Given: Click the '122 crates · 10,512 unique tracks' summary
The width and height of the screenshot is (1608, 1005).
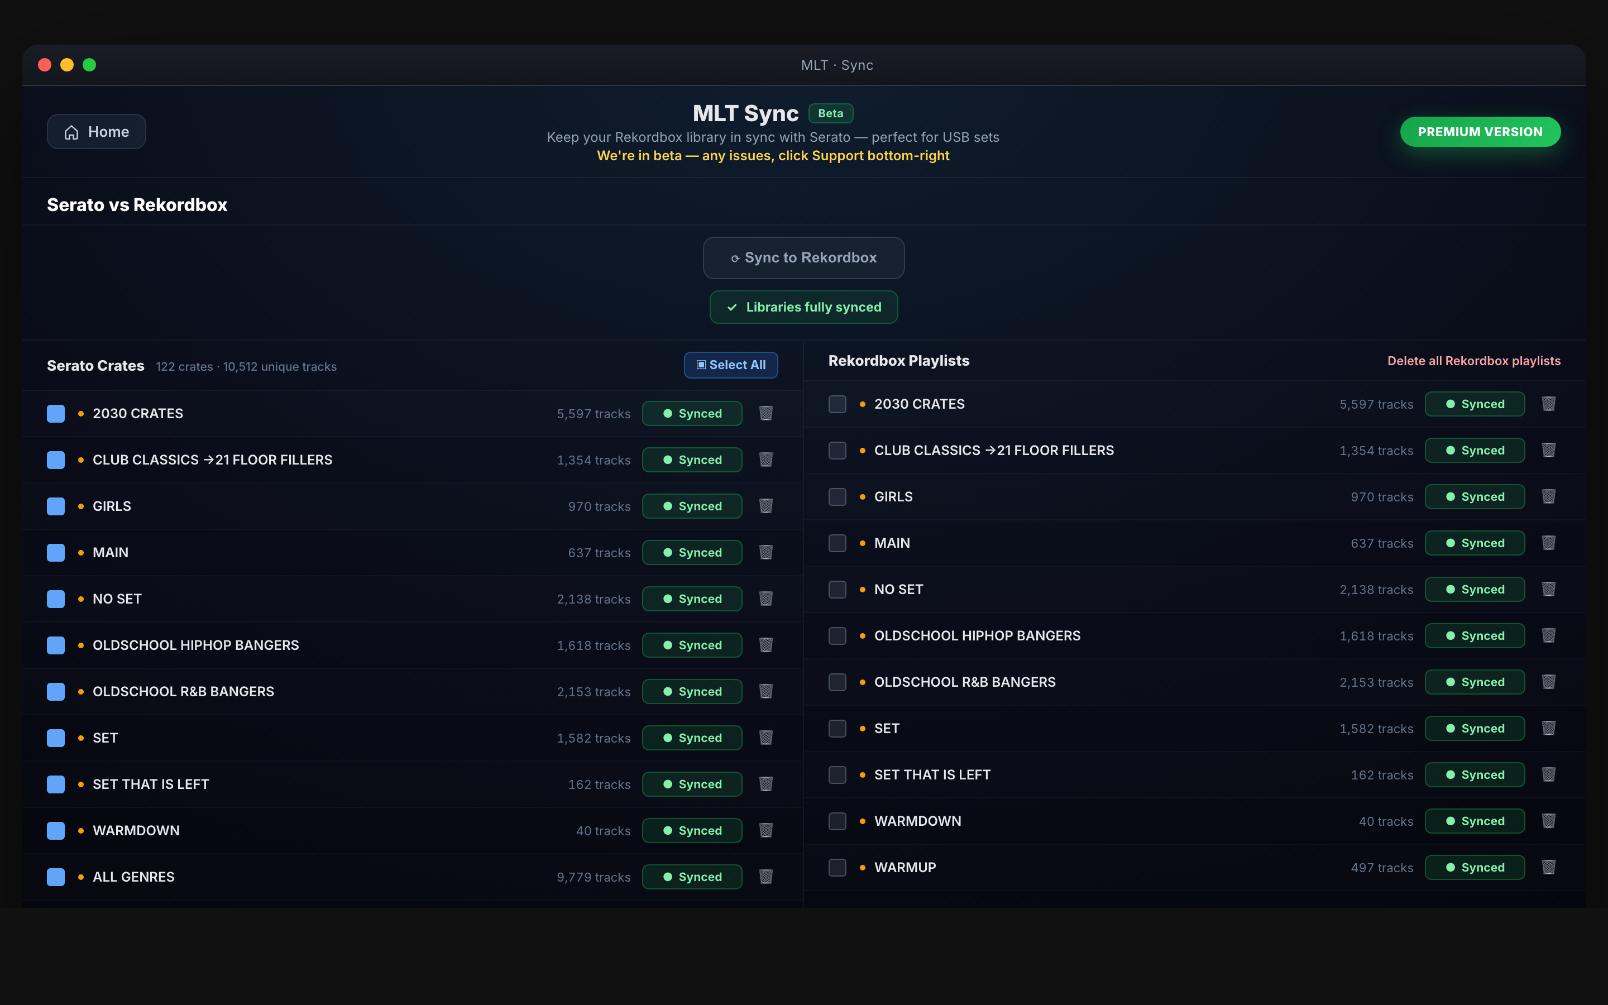Looking at the screenshot, I should tap(247, 367).
